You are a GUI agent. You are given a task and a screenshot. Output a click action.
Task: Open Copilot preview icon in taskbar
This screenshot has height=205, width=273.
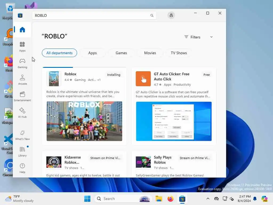pyautogui.click(x=264, y=199)
